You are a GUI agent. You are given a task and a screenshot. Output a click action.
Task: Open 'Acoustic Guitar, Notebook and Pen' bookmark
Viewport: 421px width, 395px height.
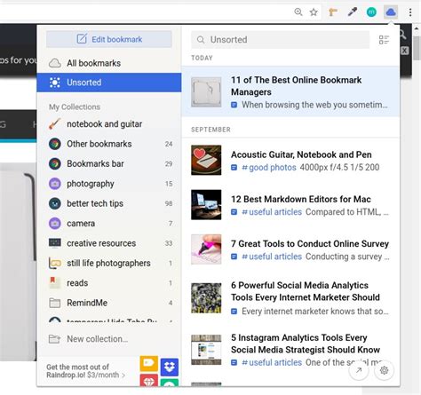click(x=290, y=160)
